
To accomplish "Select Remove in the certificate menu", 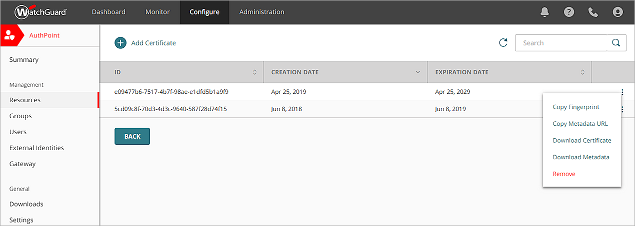I will [x=564, y=174].
